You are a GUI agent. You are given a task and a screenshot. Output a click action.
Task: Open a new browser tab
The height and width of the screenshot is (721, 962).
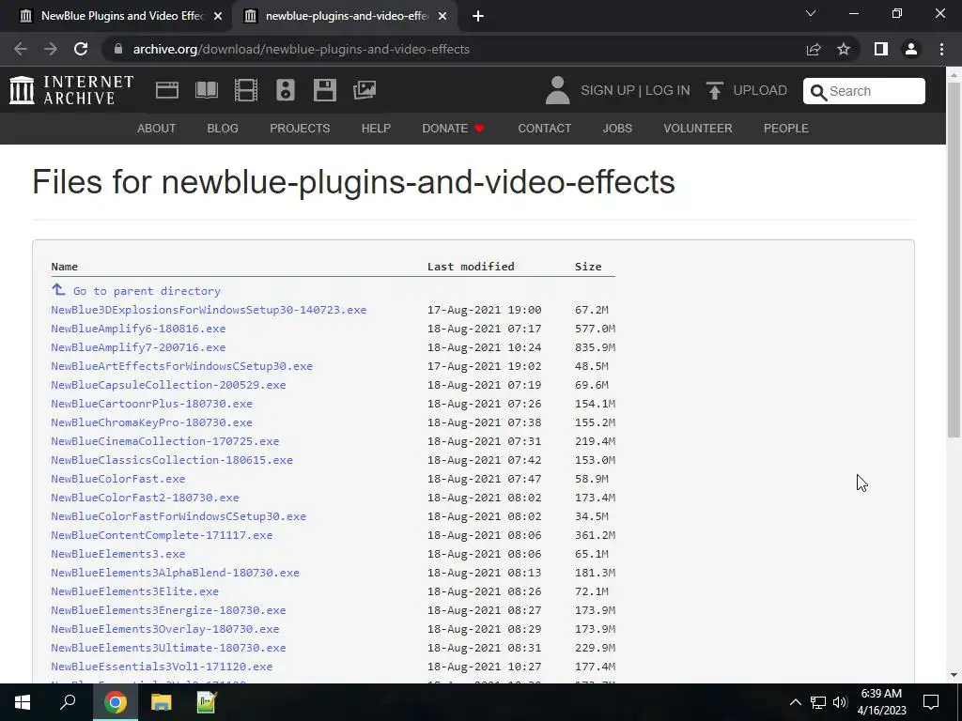click(478, 16)
